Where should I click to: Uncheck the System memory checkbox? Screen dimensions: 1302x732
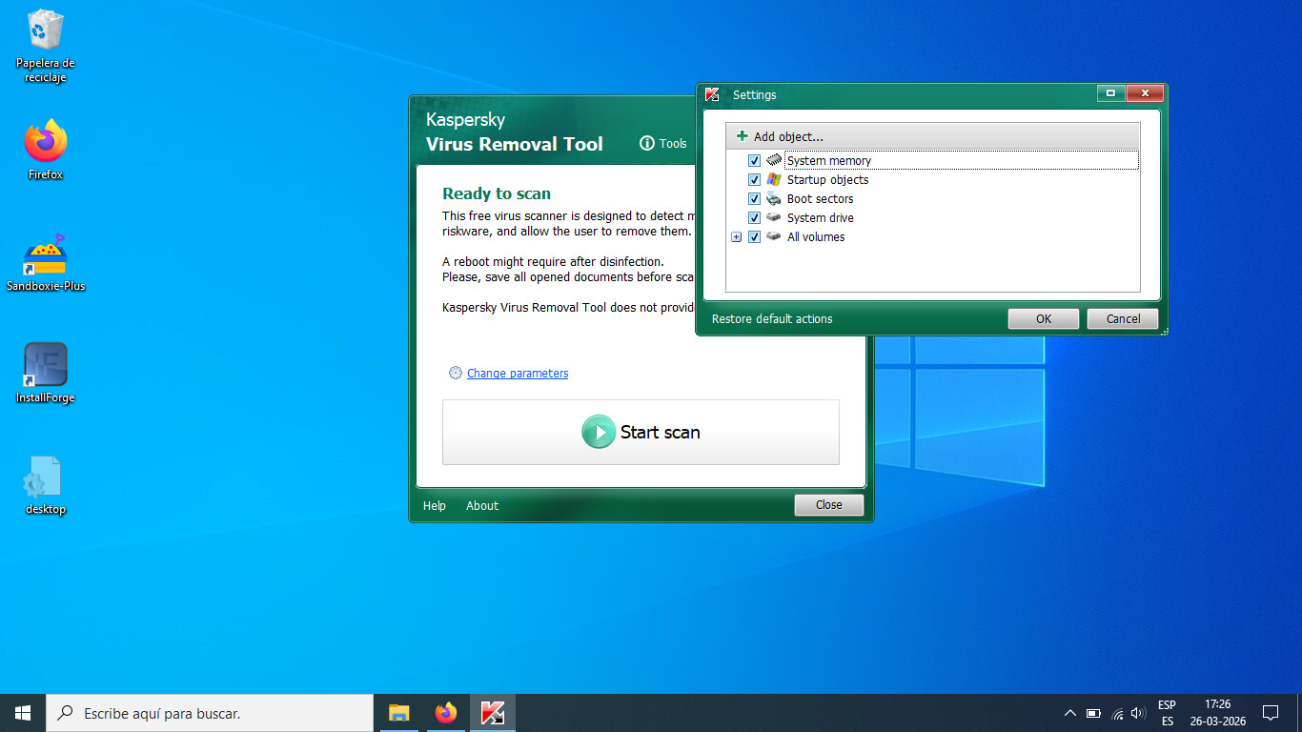tap(754, 161)
